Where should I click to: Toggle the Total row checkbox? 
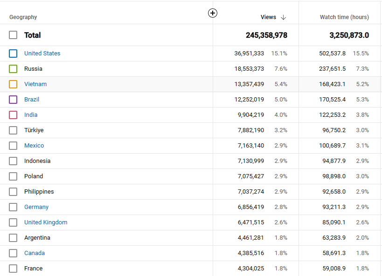coord(13,35)
